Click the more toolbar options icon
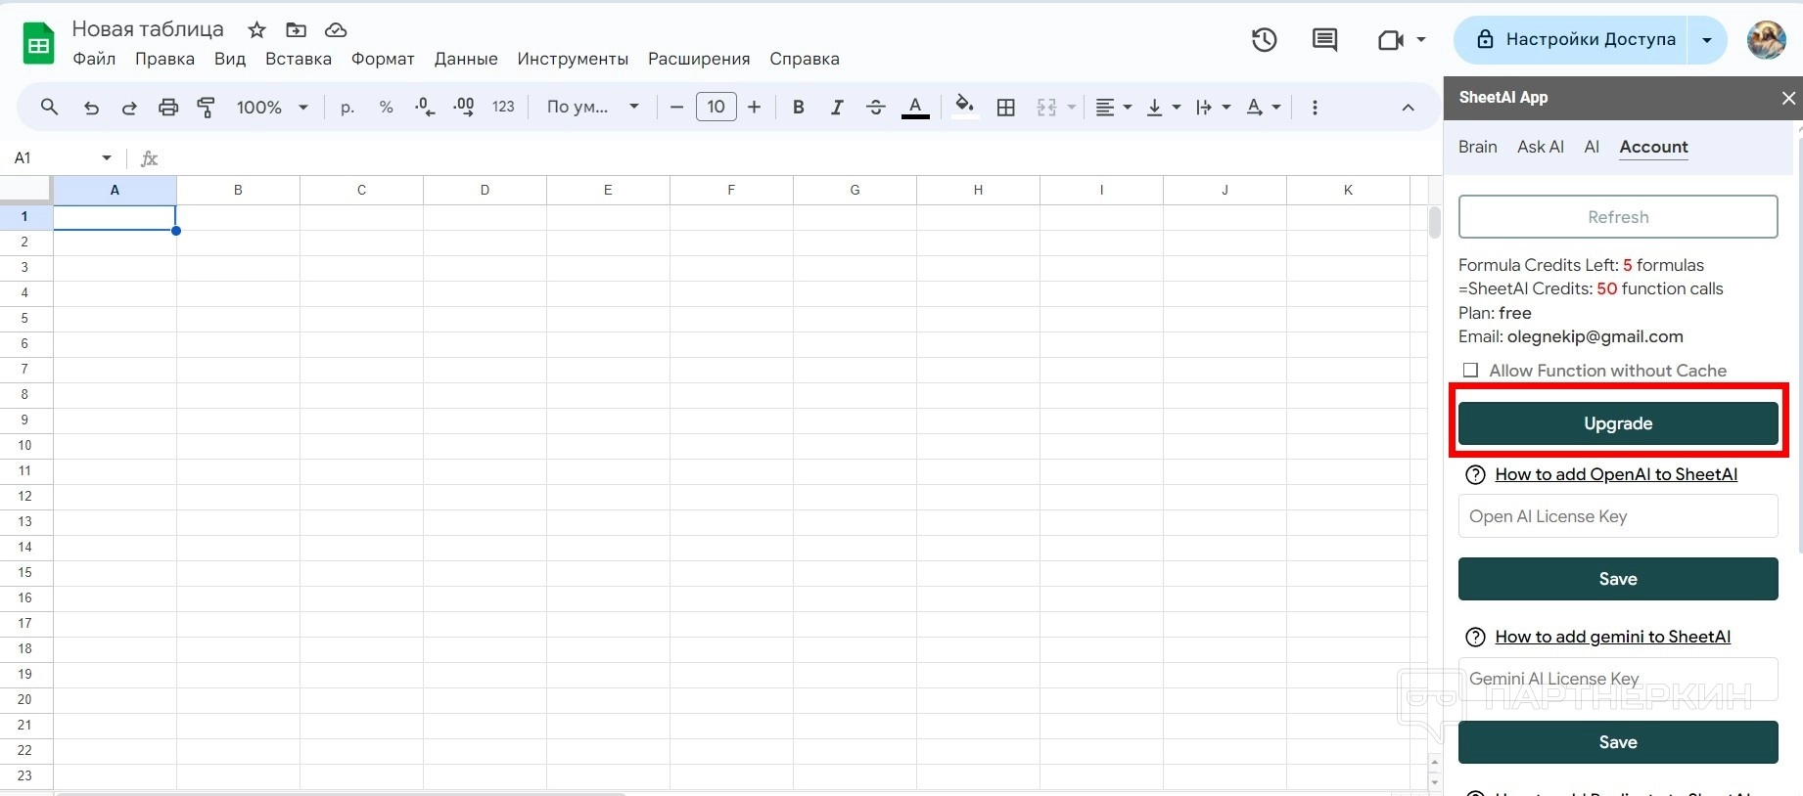The image size is (1803, 796). [x=1315, y=108]
